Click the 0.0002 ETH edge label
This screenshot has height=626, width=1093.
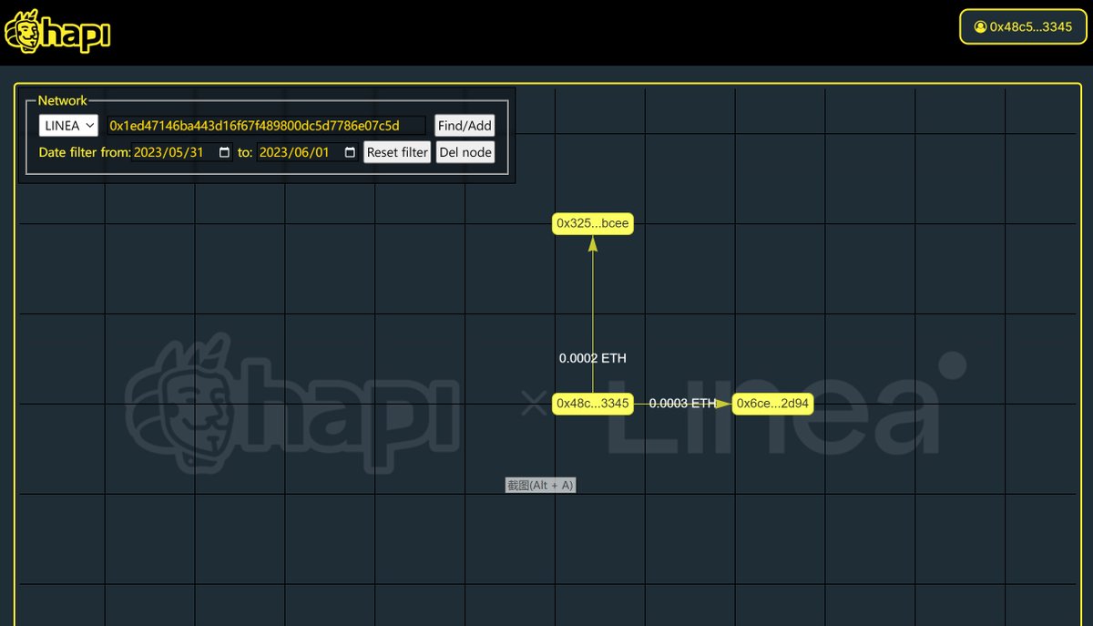(593, 358)
